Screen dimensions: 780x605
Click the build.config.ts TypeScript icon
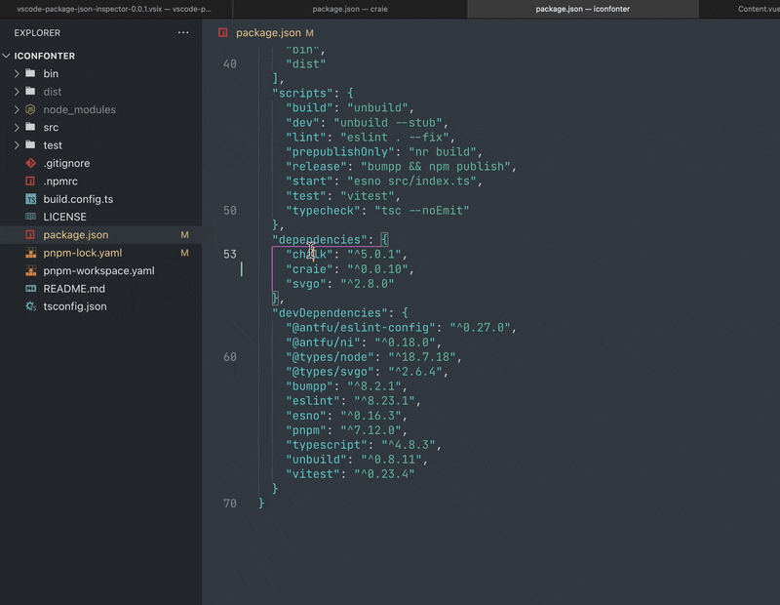[30, 199]
